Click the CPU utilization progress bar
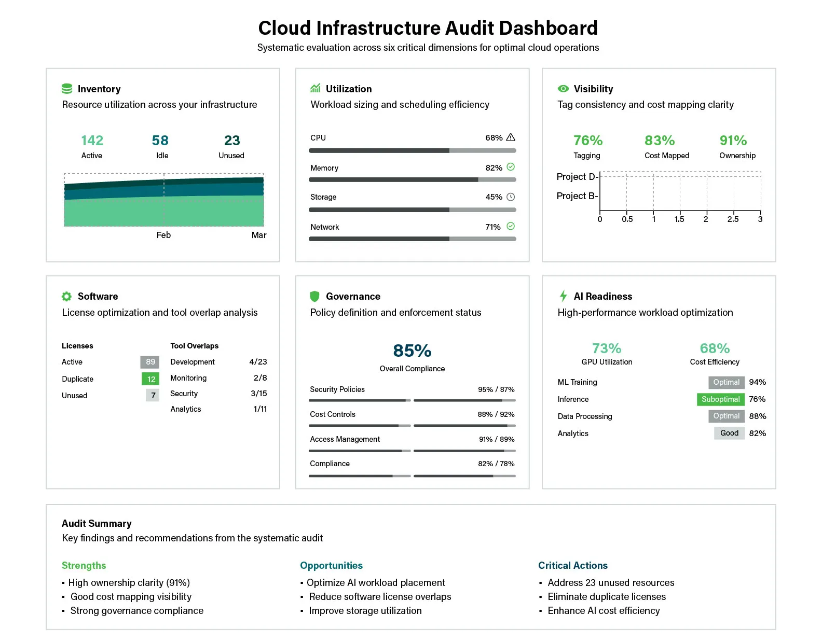 [412, 150]
